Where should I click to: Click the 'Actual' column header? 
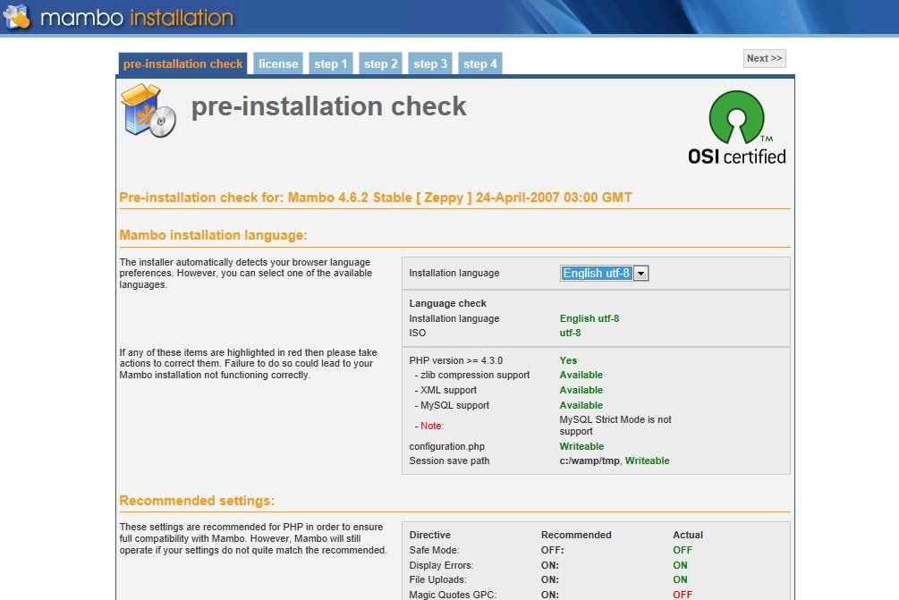[687, 535]
